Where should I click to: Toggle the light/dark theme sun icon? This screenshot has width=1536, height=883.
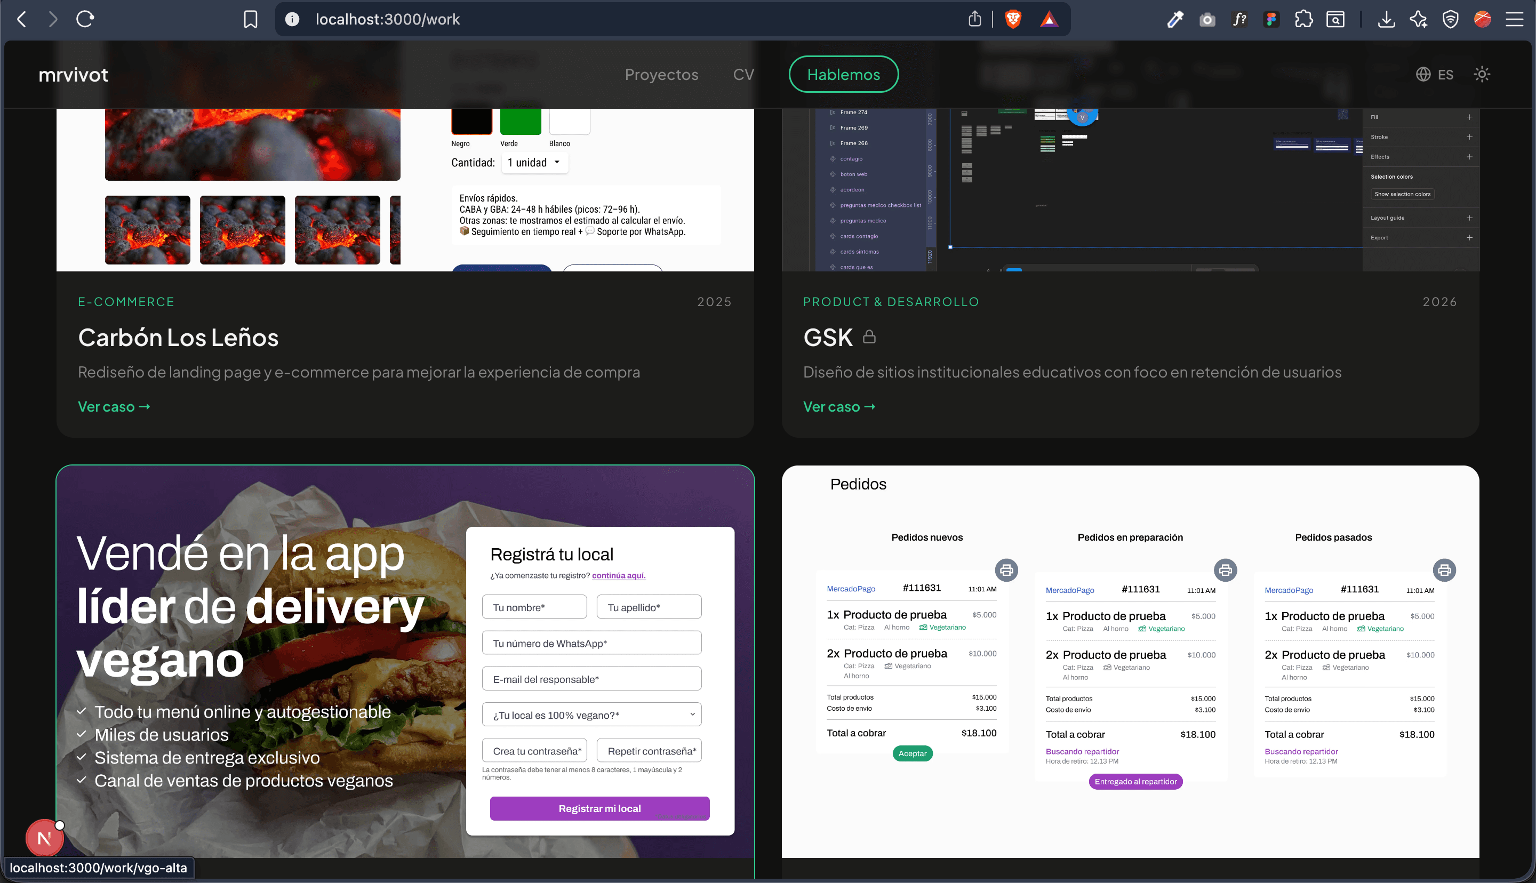point(1482,74)
